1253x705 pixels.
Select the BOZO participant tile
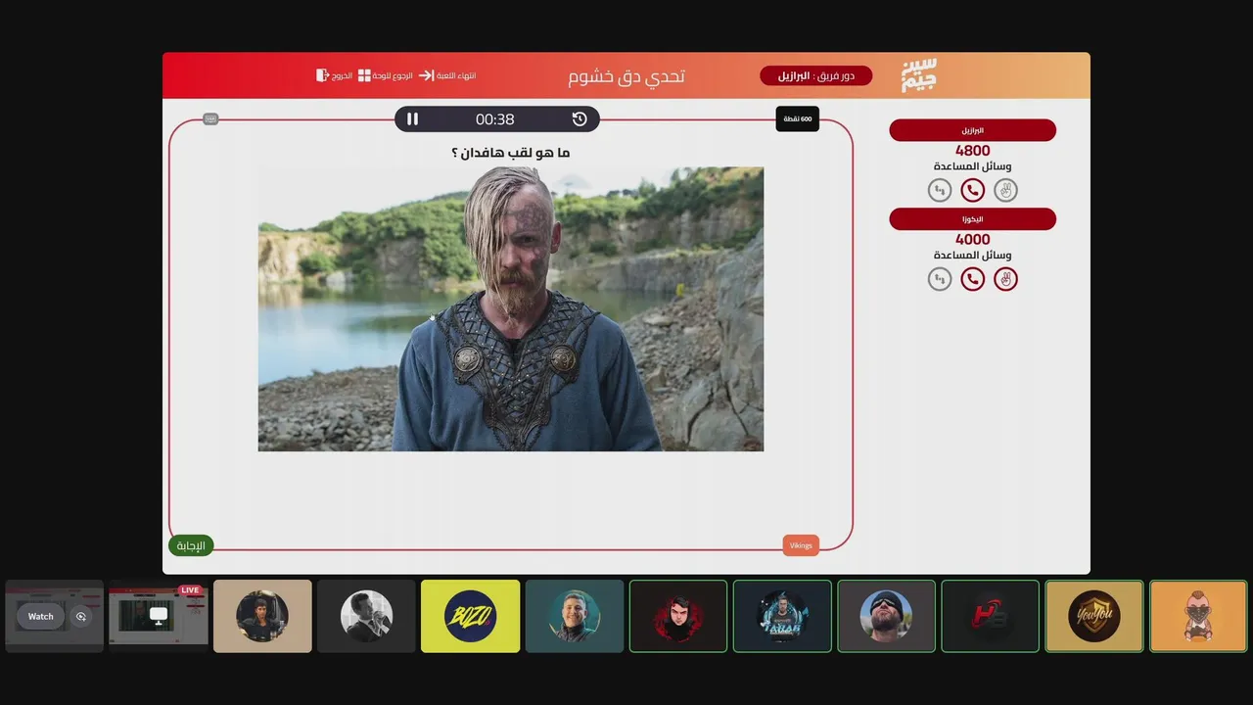470,616
